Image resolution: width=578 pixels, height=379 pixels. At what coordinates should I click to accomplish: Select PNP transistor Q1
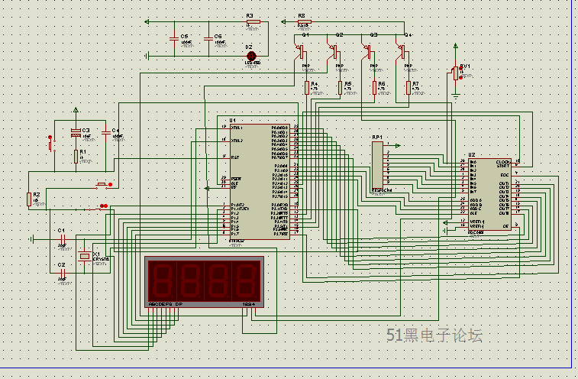point(300,52)
